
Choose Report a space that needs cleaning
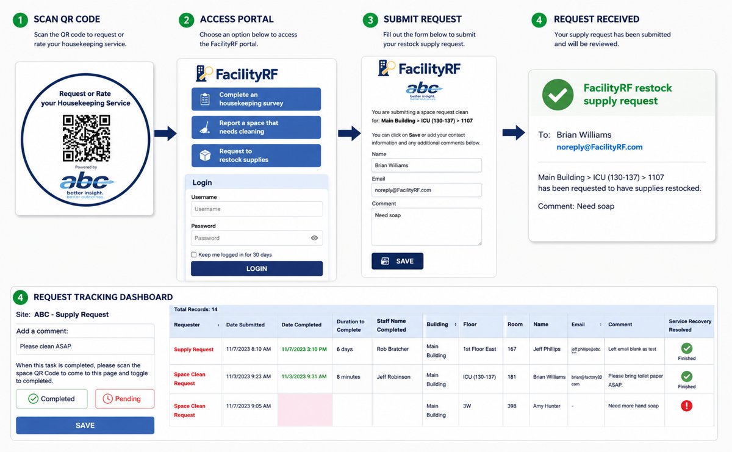[x=256, y=127]
